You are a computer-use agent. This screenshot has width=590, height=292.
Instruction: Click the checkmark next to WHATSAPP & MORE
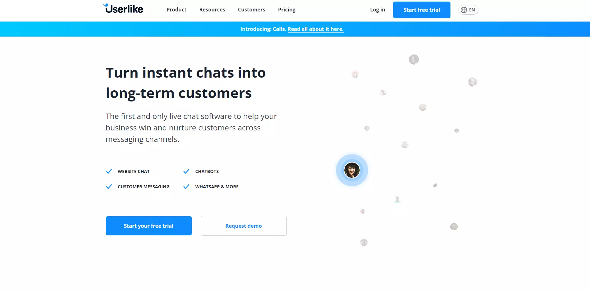click(186, 186)
